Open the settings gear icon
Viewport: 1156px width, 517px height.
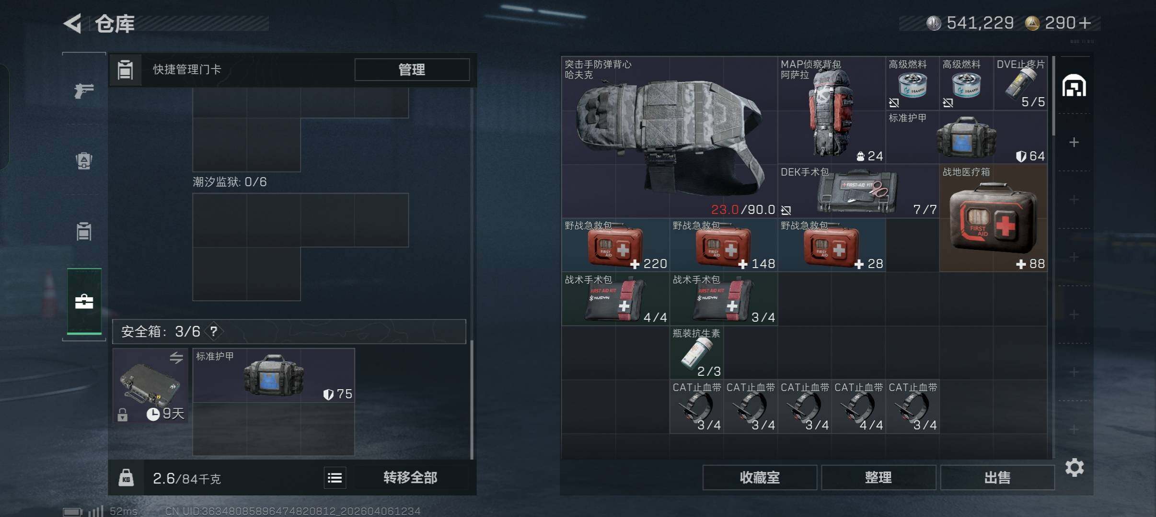1074,467
